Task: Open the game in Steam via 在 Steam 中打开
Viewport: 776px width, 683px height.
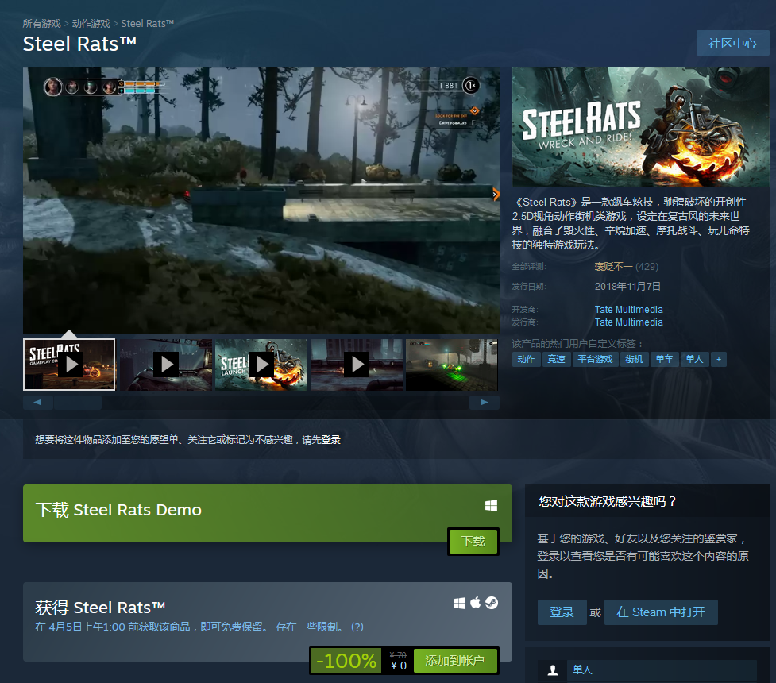Action: click(661, 612)
